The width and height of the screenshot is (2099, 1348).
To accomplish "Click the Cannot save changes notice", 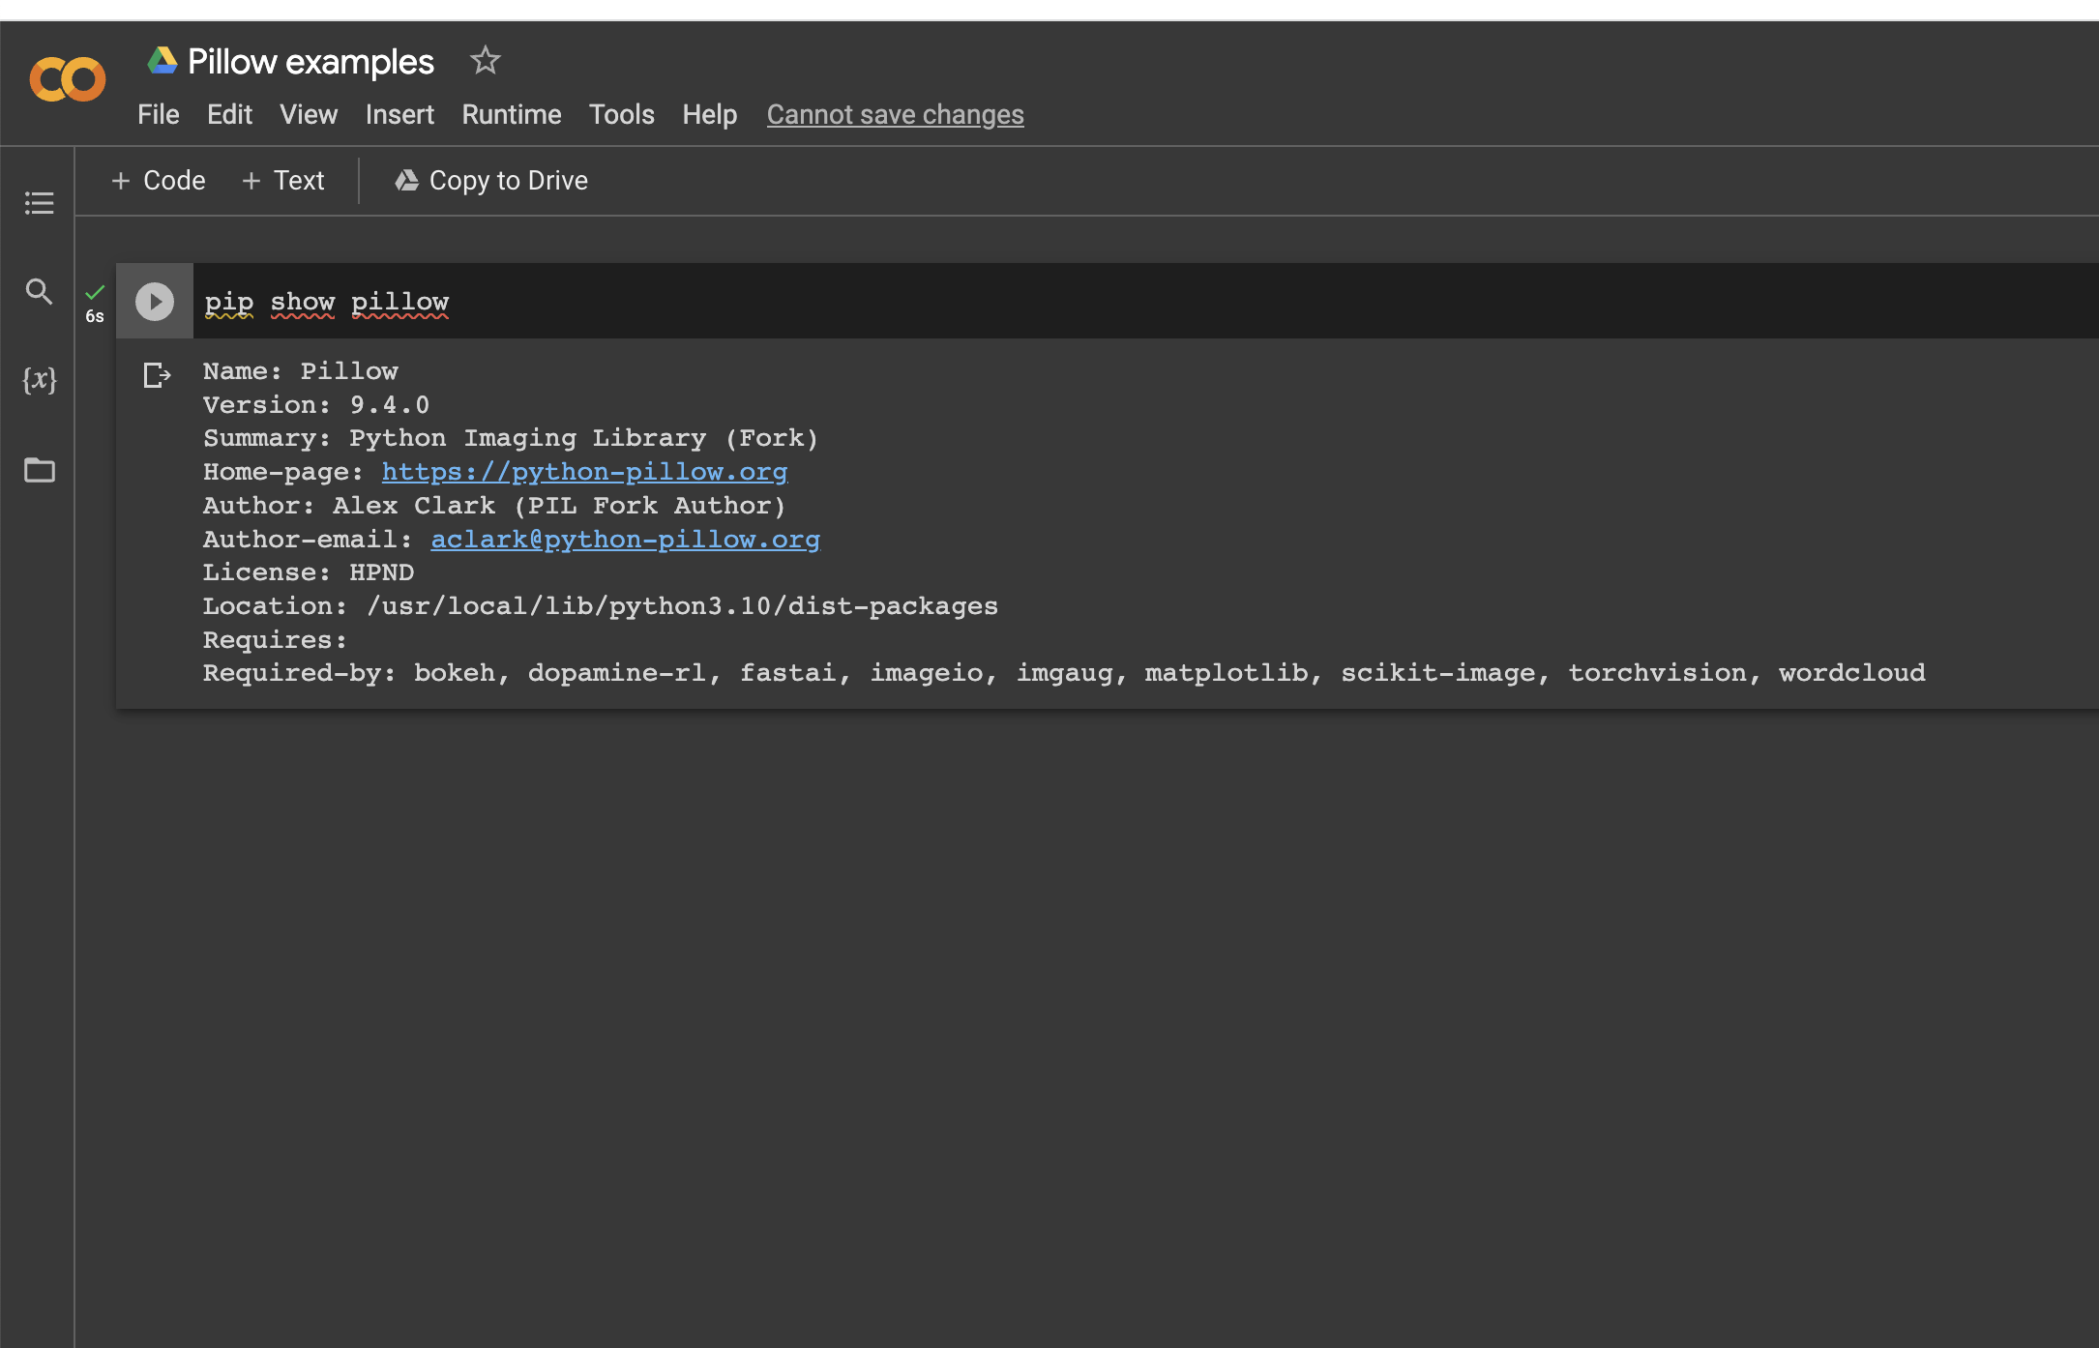I will tap(895, 114).
